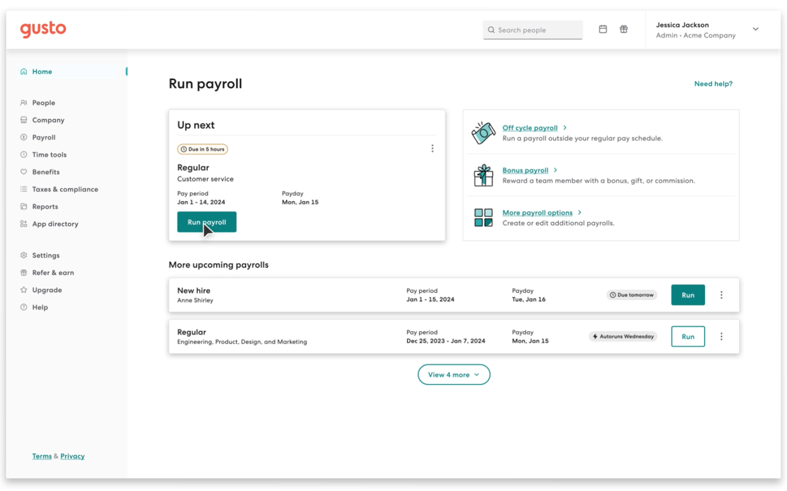The width and height of the screenshot is (787, 491).
Task: Click the calendar icon in header
Action: tap(602, 29)
